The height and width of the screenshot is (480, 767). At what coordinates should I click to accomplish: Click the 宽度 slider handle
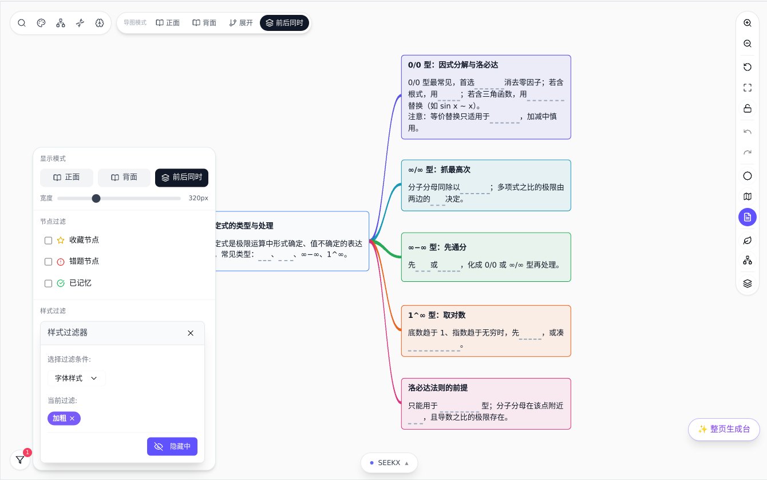(x=96, y=198)
